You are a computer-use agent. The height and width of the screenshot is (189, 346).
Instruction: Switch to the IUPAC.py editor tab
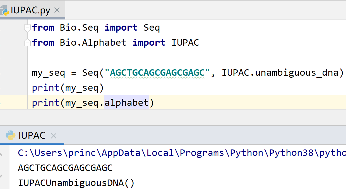[30, 11]
